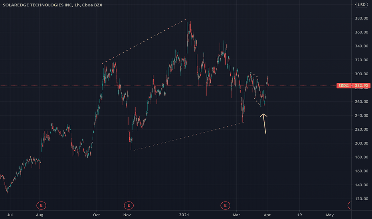This screenshot has width=372, height=219.
Task: Click the 180.00 price axis label
Action: pyautogui.click(x=362, y=157)
